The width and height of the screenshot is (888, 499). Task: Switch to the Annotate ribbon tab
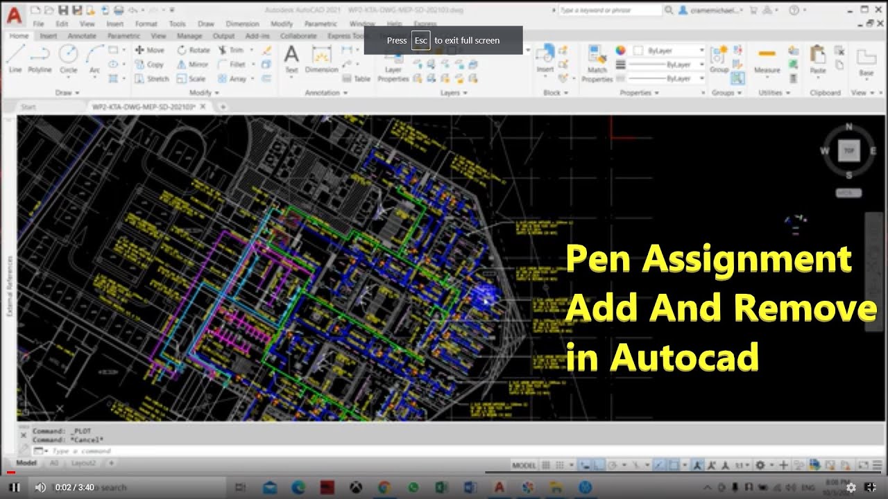pyautogui.click(x=81, y=36)
